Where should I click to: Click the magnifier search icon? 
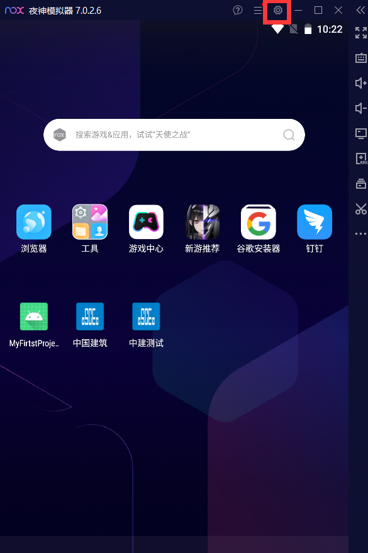(289, 135)
